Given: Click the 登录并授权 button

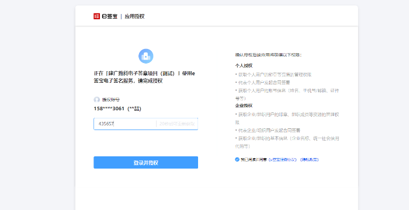Looking at the screenshot, I should coord(146,163).
